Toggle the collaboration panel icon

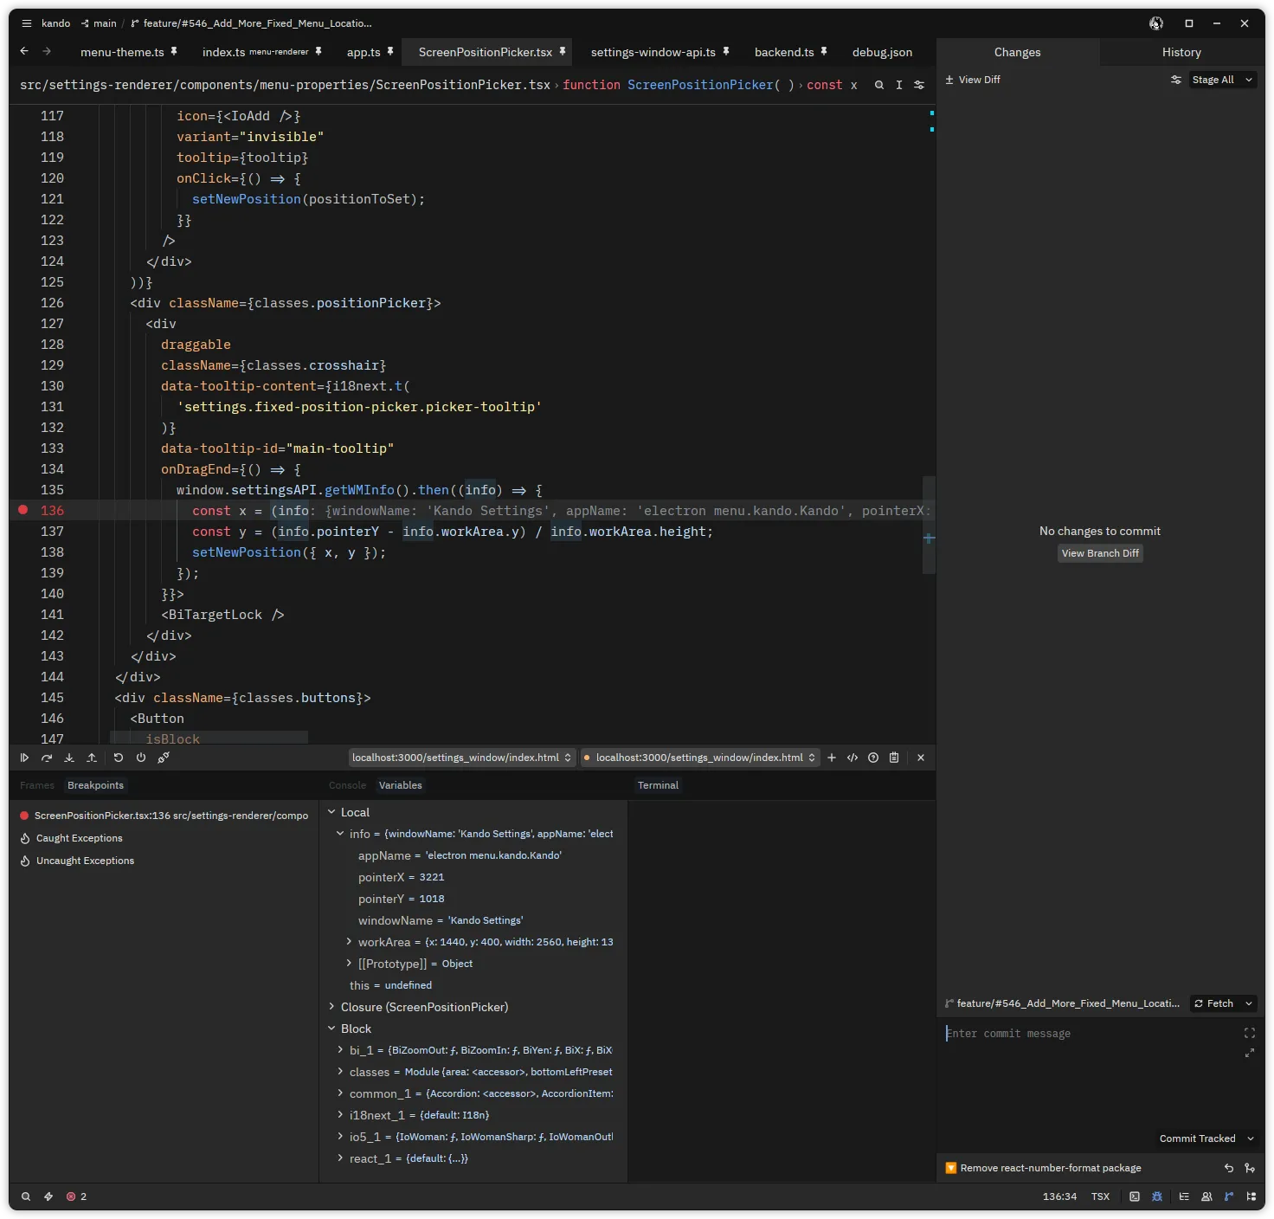1206,1196
